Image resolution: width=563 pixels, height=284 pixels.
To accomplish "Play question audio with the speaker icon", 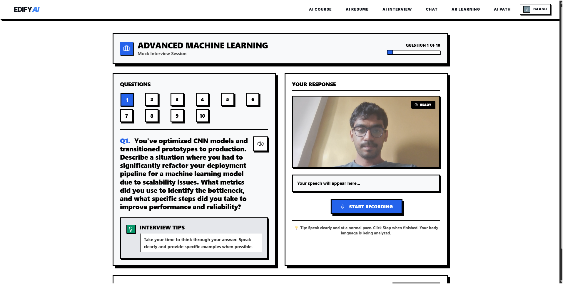I will click(260, 144).
